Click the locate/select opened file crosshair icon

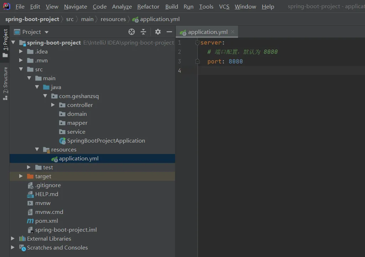click(x=132, y=32)
